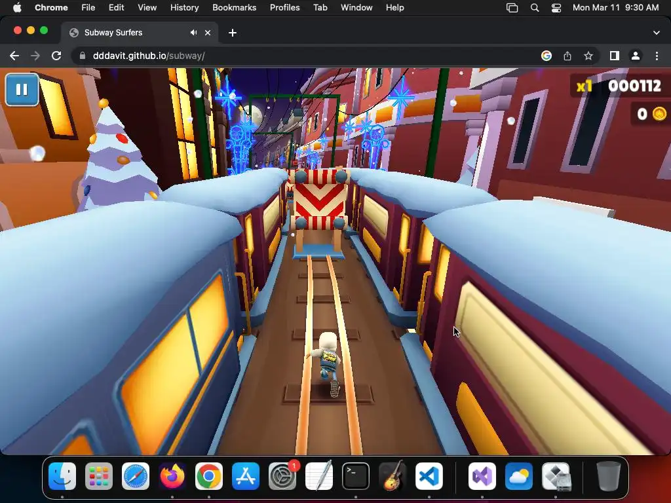671x503 pixels.
Task: Launch Firefox from the dock
Action: pyautogui.click(x=172, y=476)
